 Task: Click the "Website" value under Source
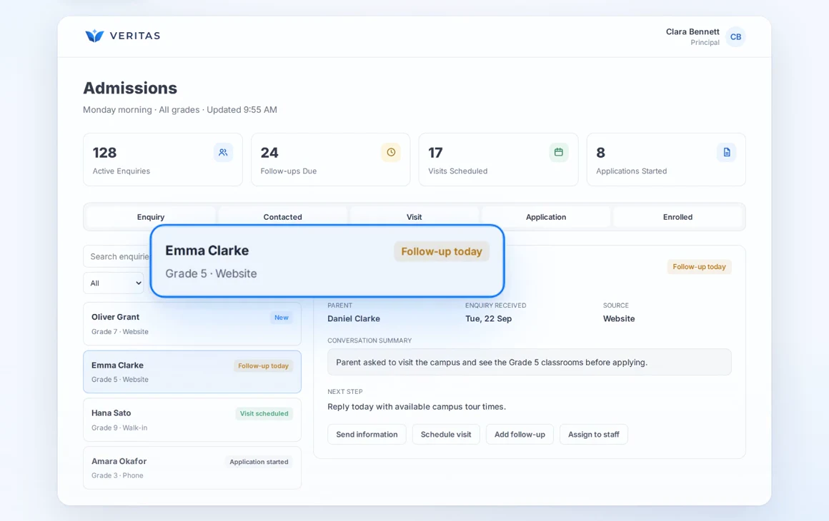pos(619,319)
